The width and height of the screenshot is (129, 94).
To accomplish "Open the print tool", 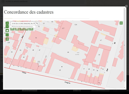I will 27,29.
